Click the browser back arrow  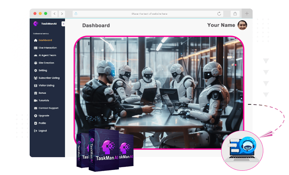pos(54,14)
